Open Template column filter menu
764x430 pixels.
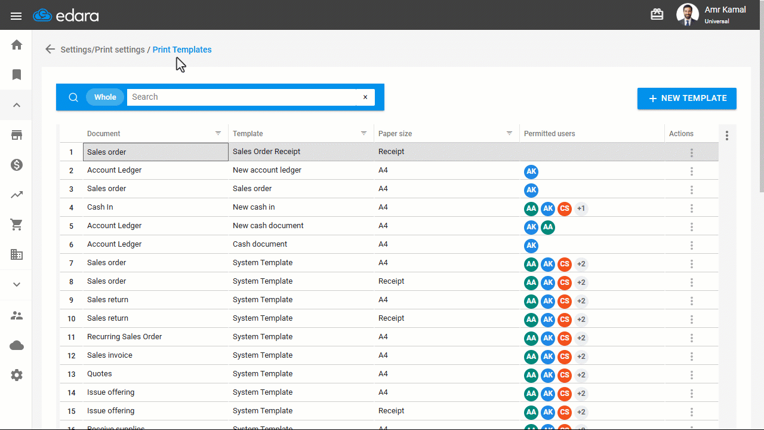click(364, 133)
